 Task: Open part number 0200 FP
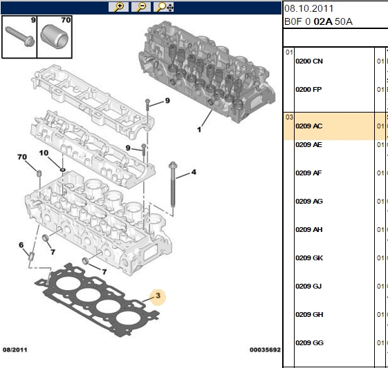[x=308, y=89]
